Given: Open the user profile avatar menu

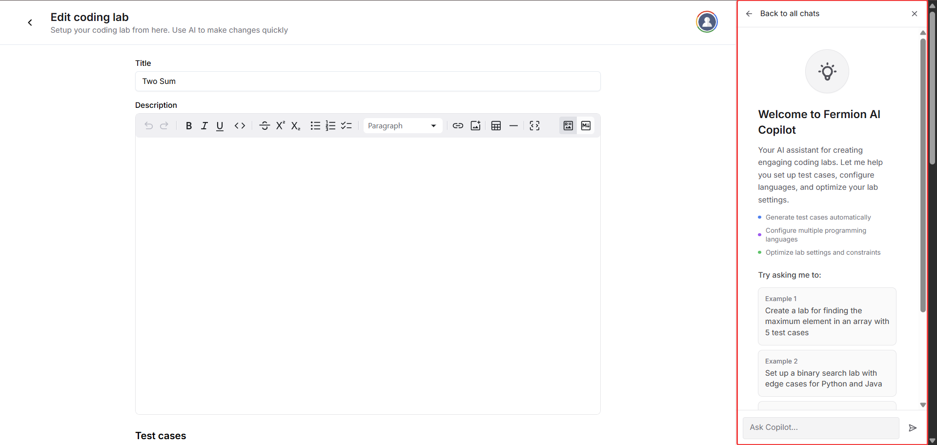Looking at the screenshot, I should point(707,22).
